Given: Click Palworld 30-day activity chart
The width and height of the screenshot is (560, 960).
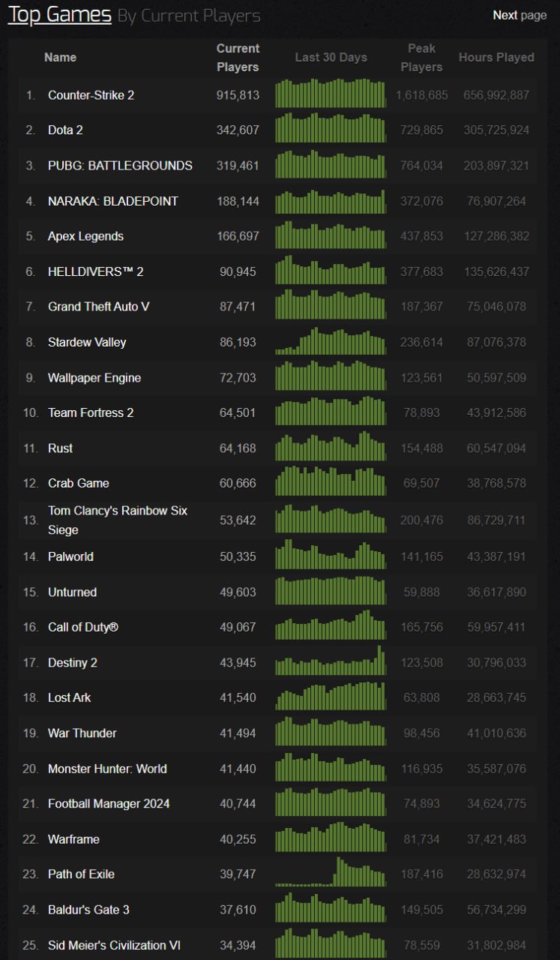Looking at the screenshot, I should [331, 556].
